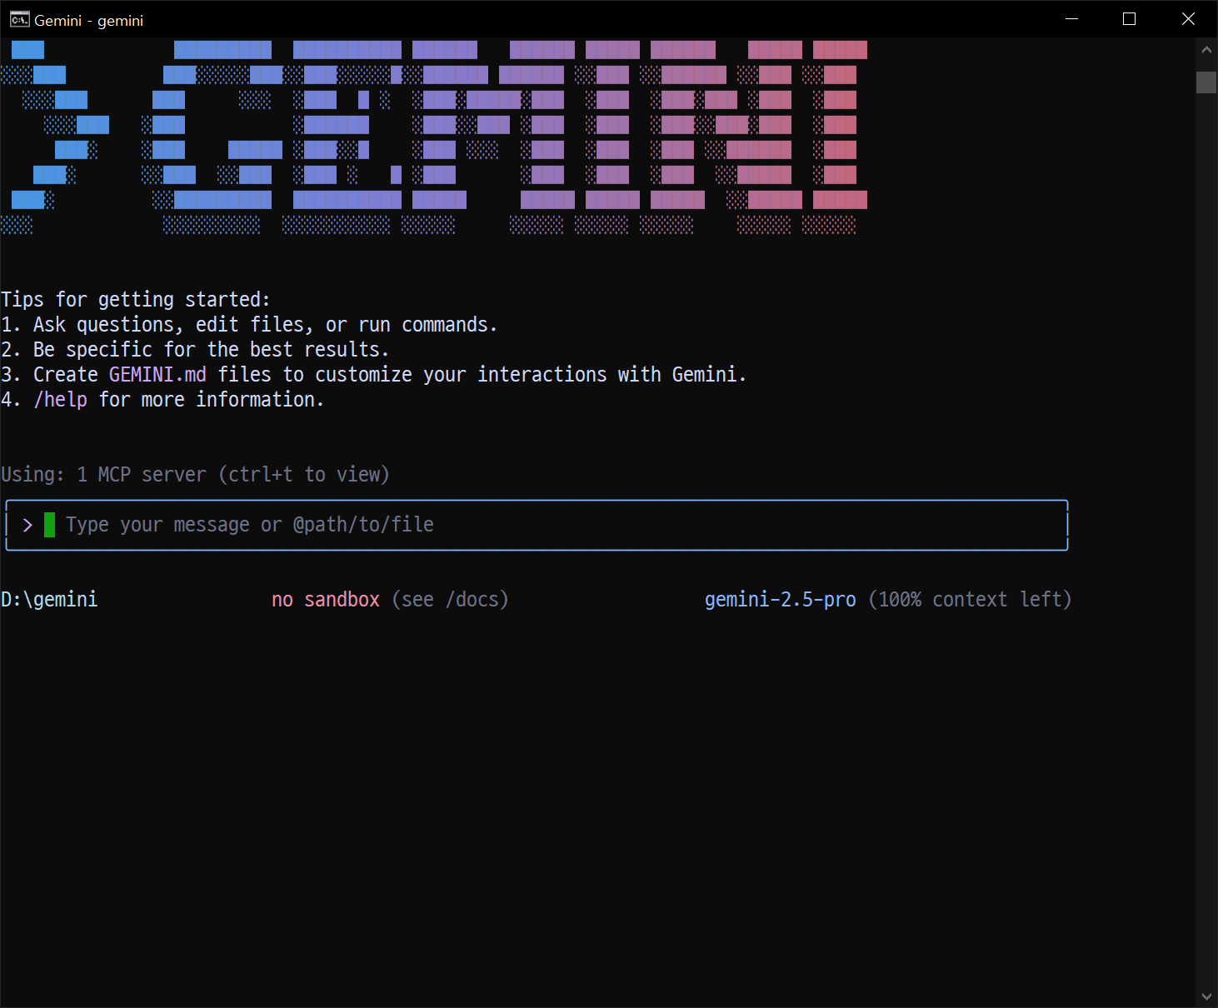Click the '(100% context left)' indicator
1218x1008 pixels.
click(x=970, y=600)
